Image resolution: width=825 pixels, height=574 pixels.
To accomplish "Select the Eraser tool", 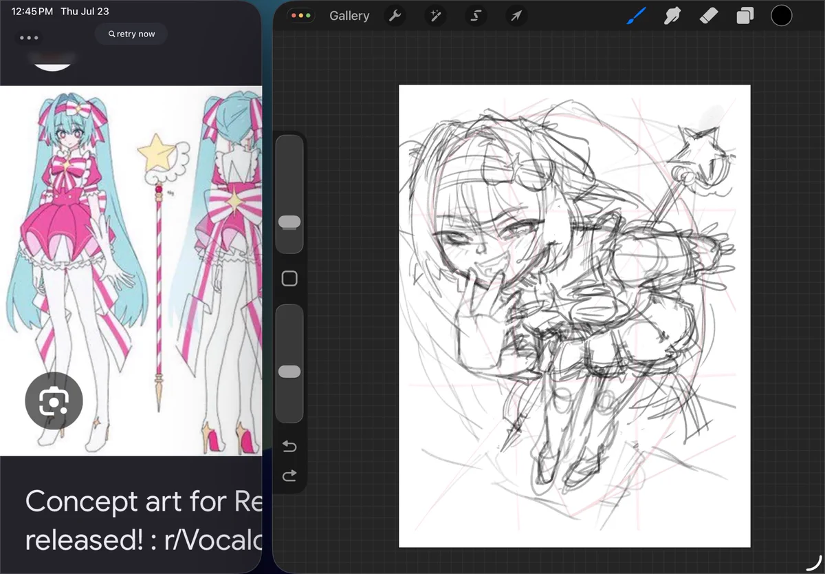I will (709, 15).
